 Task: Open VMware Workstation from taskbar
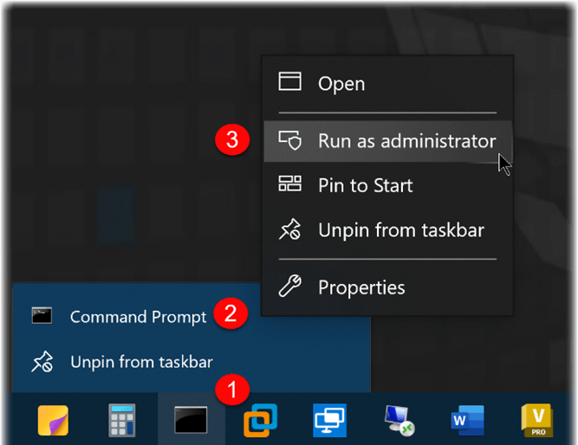pyautogui.click(x=260, y=420)
